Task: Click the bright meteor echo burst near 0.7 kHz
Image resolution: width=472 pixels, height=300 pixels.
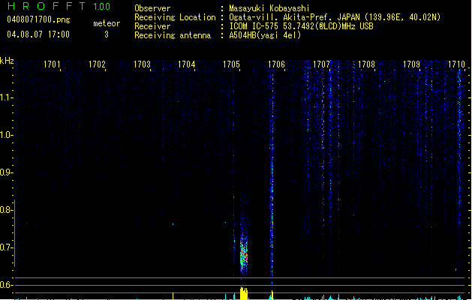Action: (x=244, y=256)
